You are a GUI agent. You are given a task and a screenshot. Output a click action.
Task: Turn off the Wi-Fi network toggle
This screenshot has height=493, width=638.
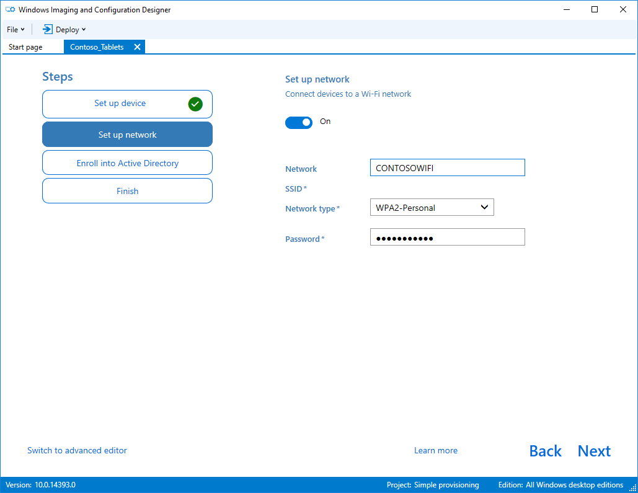pos(299,123)
